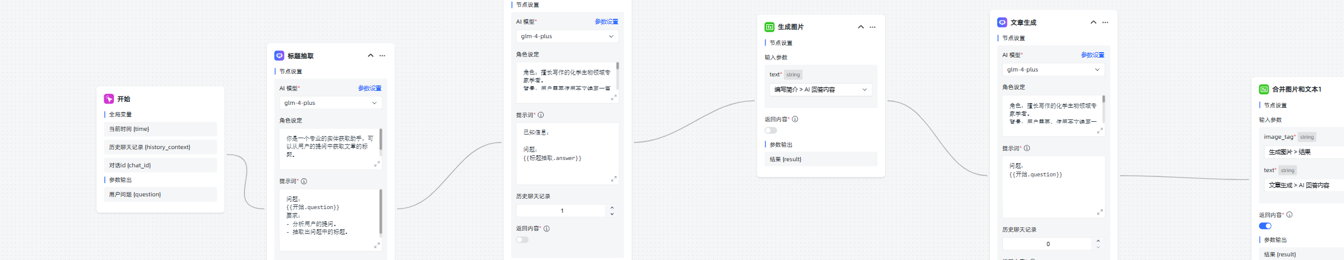Click the 生成图片 node title

[791, 27]
